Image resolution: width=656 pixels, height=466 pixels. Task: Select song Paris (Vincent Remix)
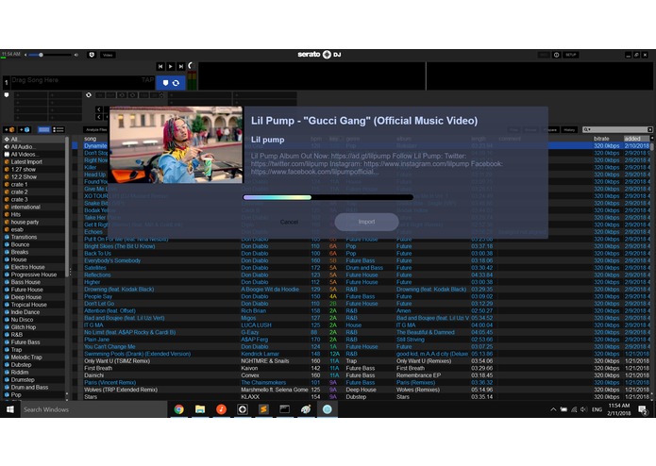pyautogui.click(x=109, y=382)
